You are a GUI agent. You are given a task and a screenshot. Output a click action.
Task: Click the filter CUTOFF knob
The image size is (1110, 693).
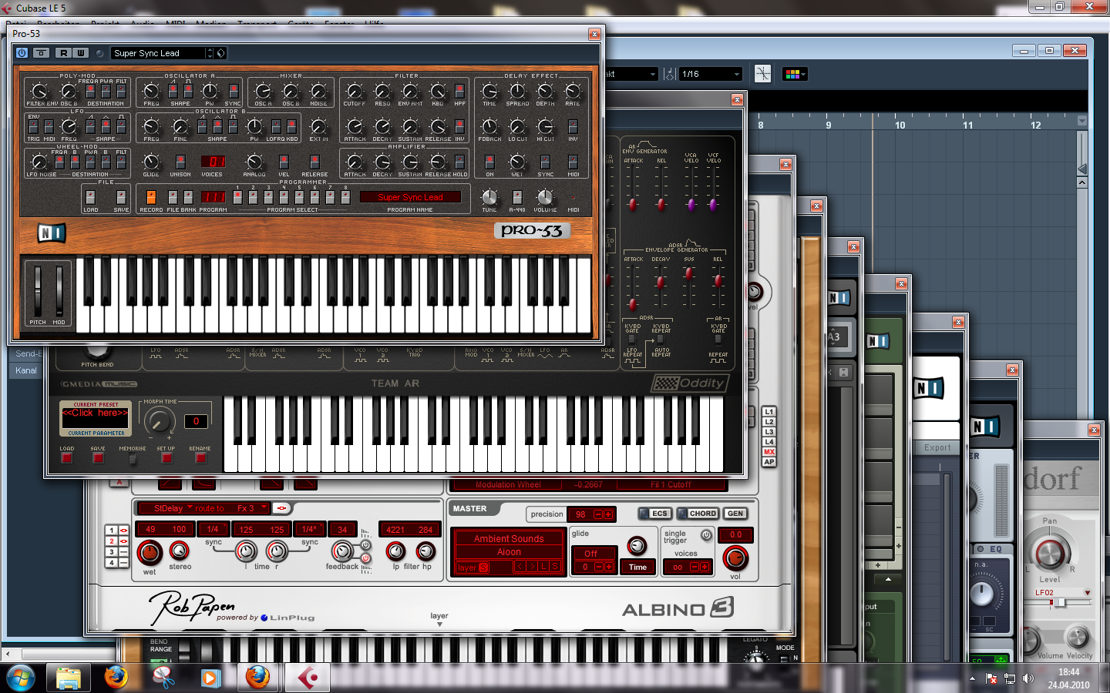[x=355, y=91]
